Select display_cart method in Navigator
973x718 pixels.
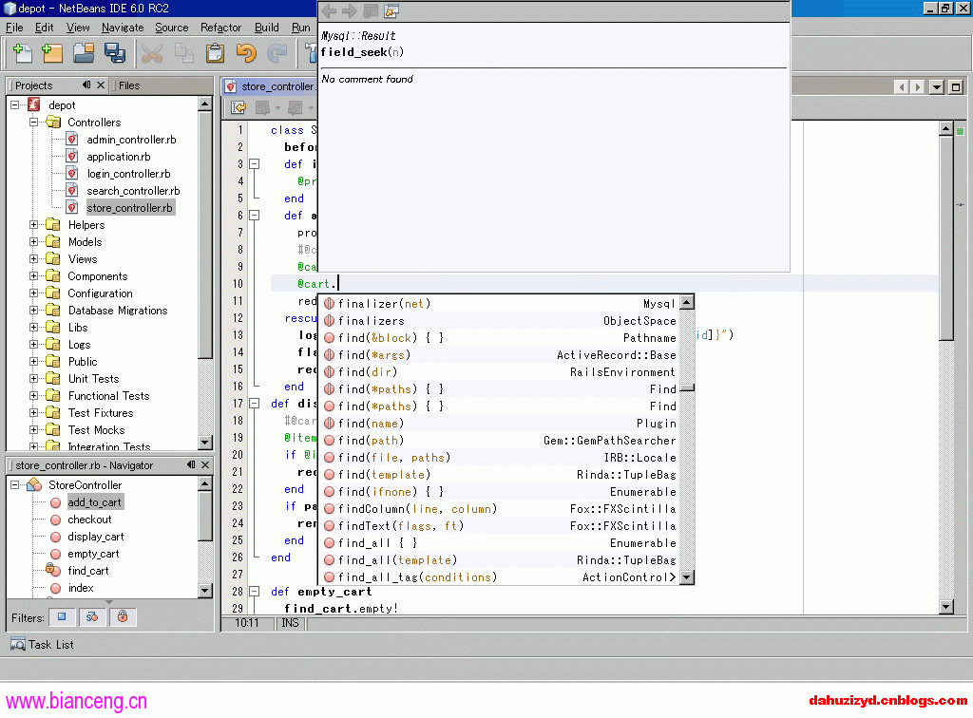(96, 537)
